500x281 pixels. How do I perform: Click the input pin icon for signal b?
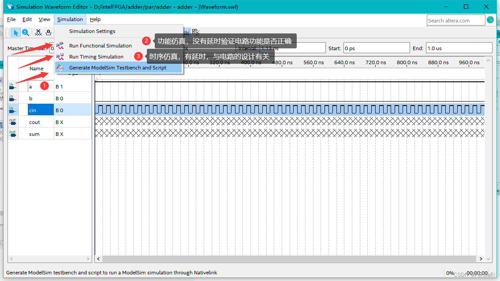(12, 98)
